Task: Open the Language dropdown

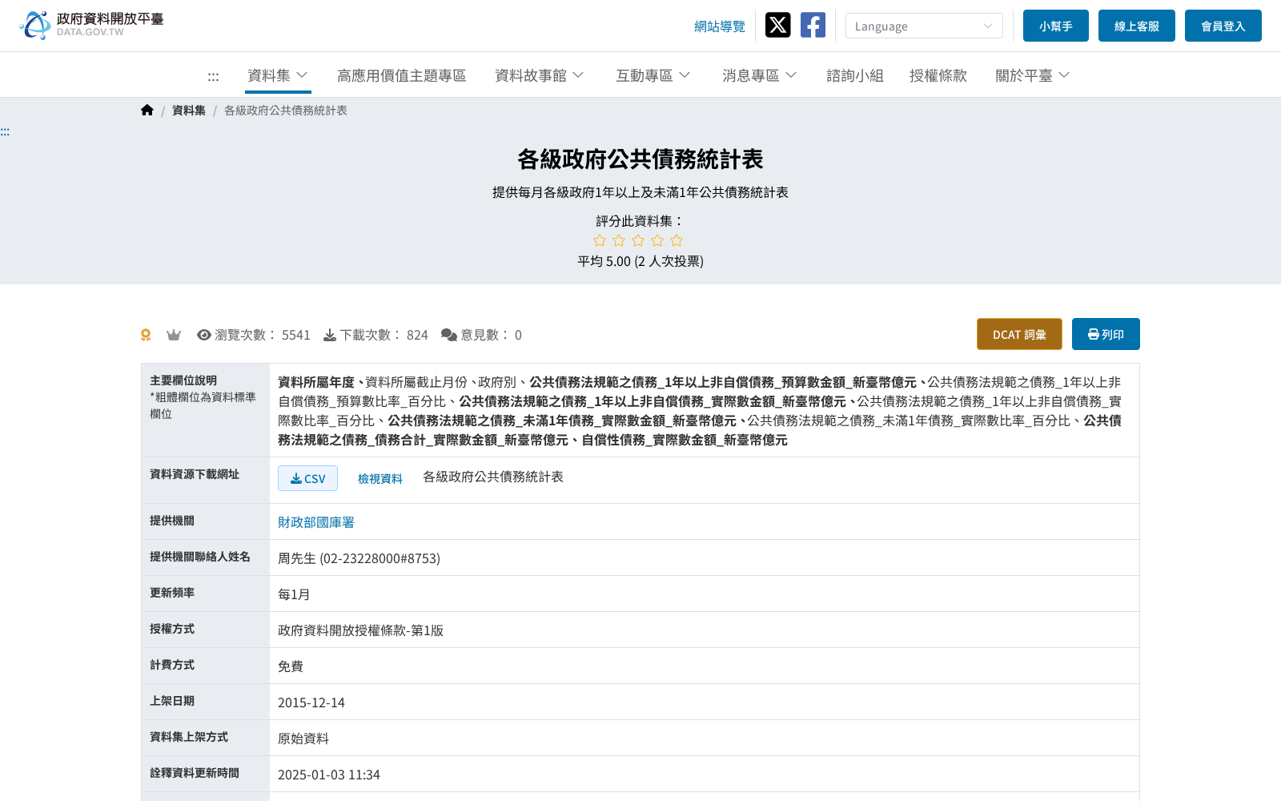Action: [x=924, y=26]
